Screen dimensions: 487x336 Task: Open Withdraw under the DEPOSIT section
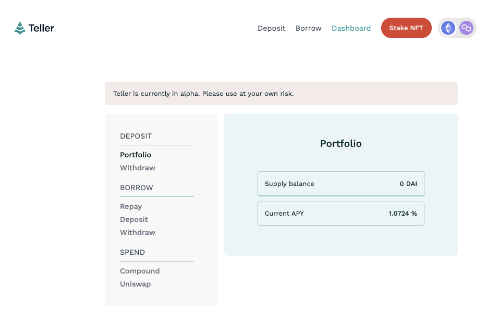tap(138, 168)
